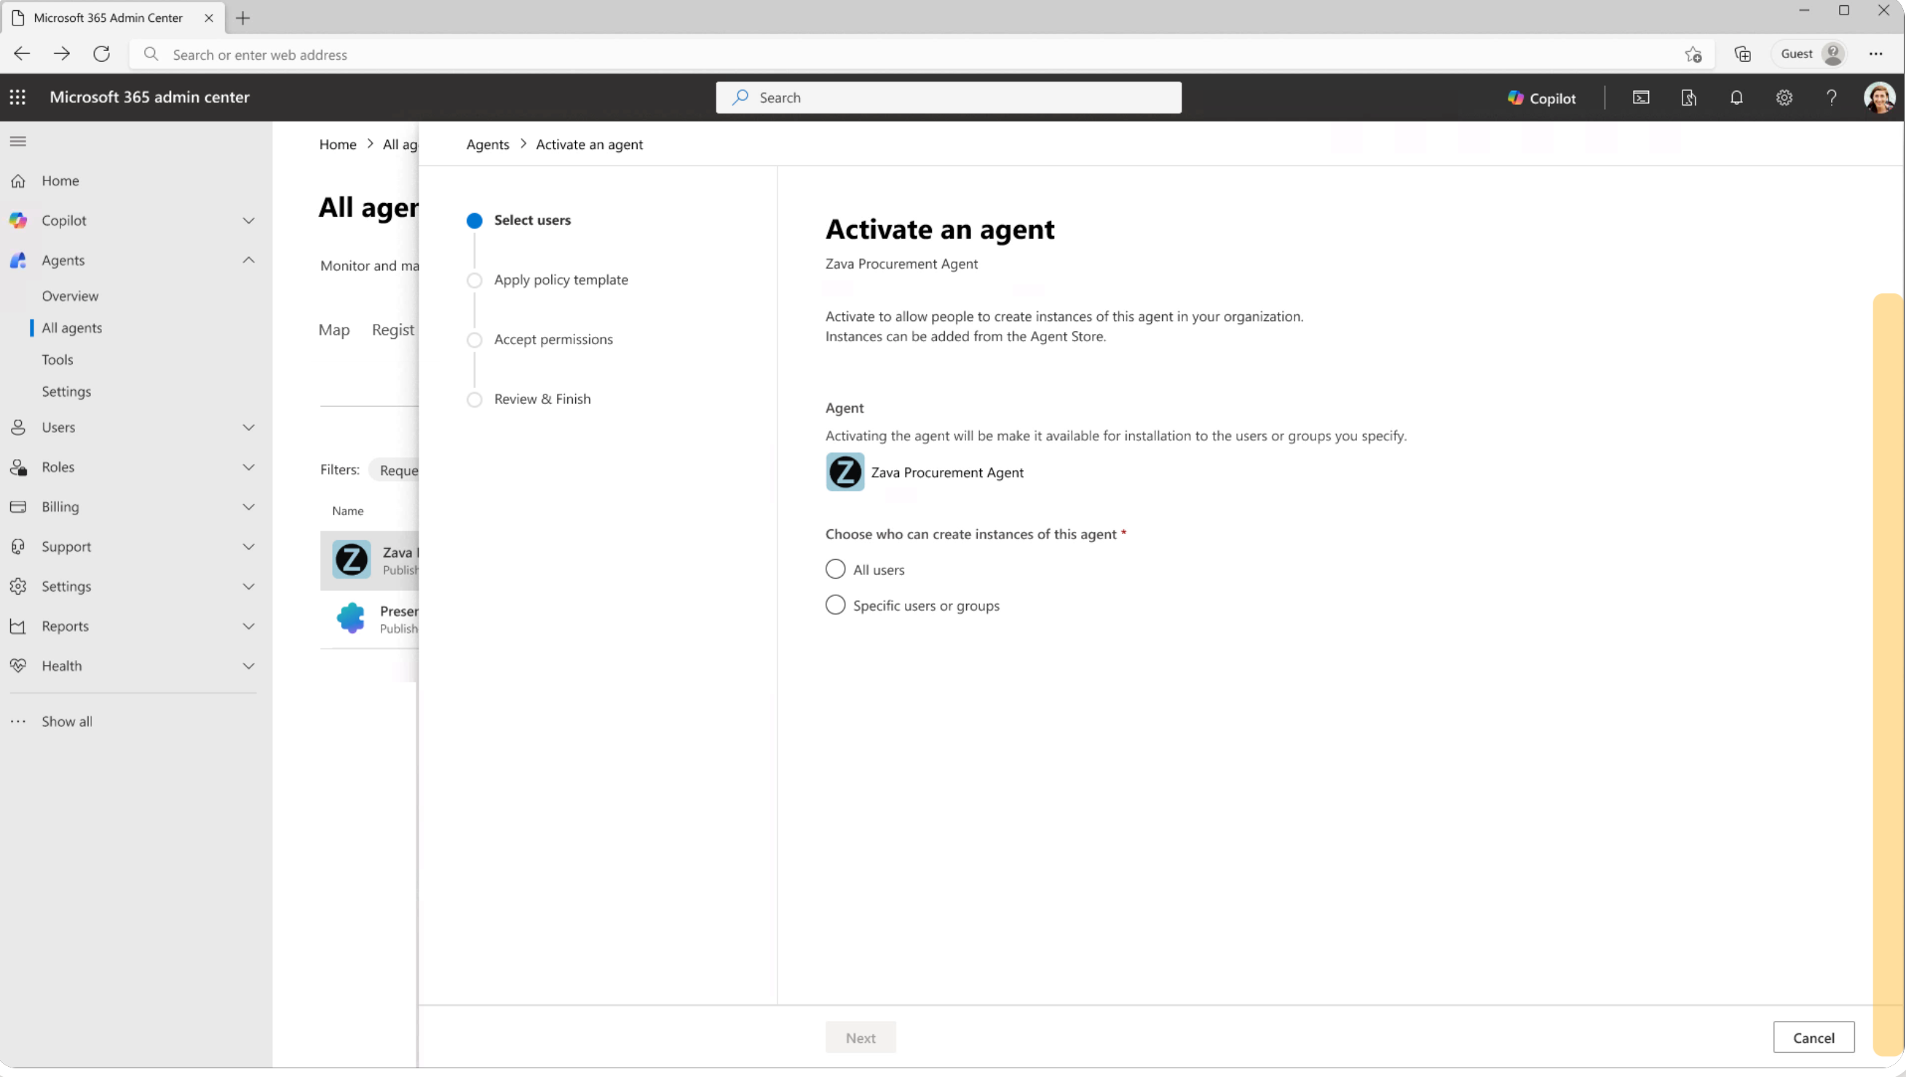Cancel the agent activation

coord(1814,1038)
